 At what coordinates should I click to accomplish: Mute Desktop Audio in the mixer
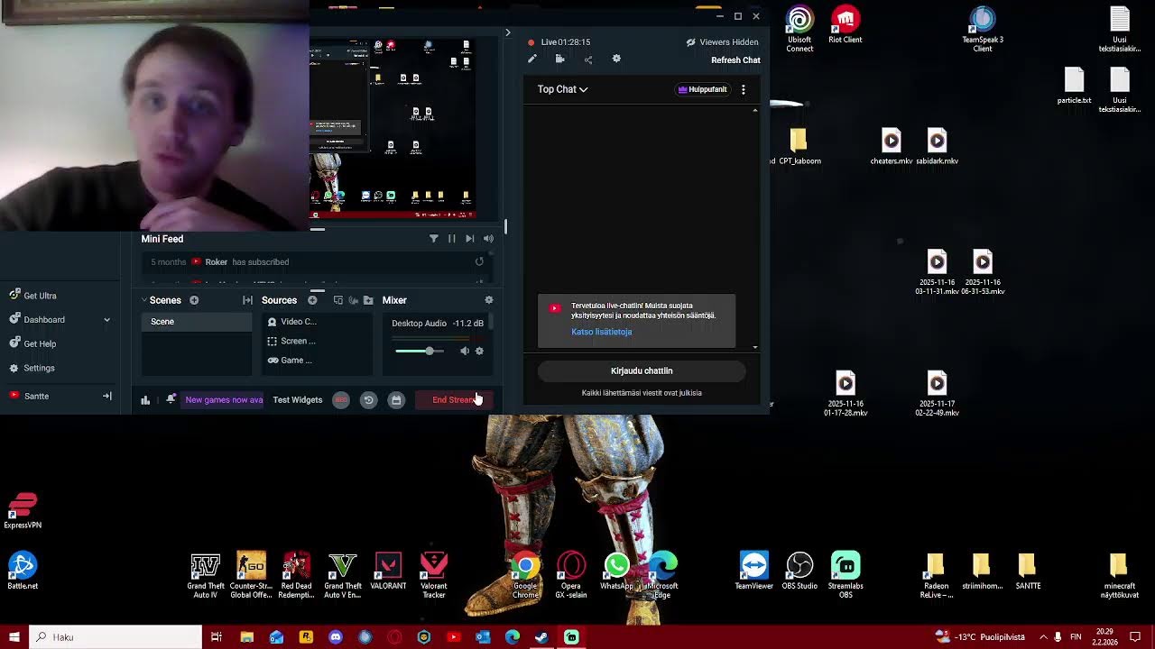(465, 352)
